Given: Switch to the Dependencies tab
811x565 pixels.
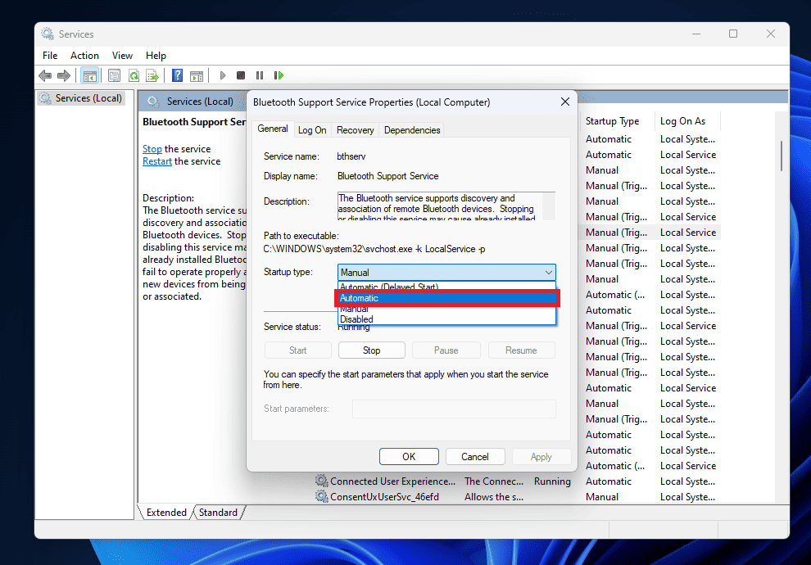Looking at the screenshot, I should tap(412, 130).
